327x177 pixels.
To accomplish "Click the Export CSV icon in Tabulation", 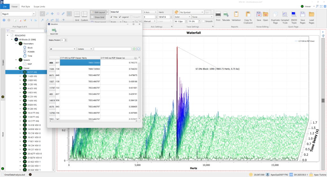I will point(54,31).
